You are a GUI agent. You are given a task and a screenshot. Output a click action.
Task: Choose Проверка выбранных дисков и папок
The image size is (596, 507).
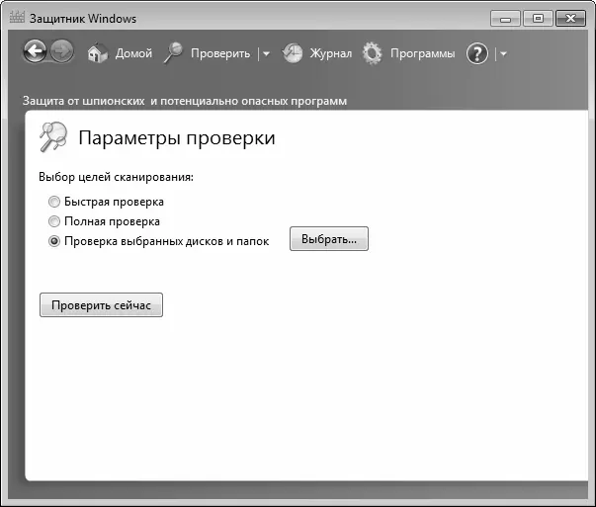(x=54, y=241)
